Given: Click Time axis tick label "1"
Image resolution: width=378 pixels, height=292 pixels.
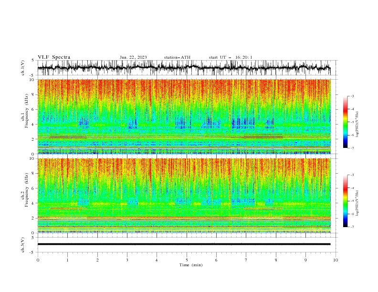Looking at the screenshot, I should point(67,260).
